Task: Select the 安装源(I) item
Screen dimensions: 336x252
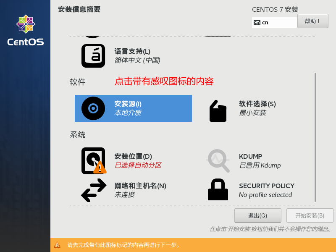Action: (x=133, y=108)
